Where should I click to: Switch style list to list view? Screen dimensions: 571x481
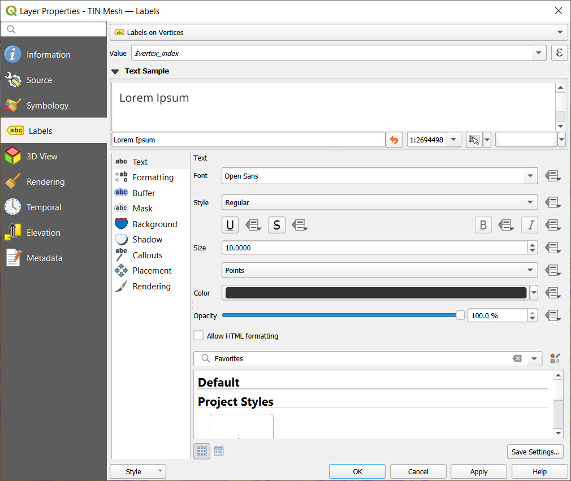[x=219, y=451]
